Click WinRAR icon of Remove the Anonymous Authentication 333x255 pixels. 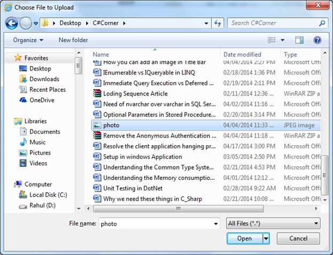click(97, 136)
